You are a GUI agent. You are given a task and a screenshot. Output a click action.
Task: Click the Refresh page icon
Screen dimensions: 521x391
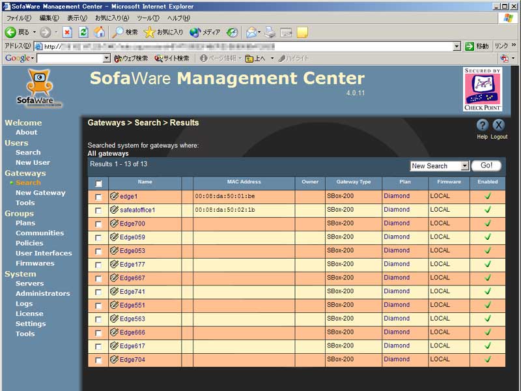coord(83,32)
